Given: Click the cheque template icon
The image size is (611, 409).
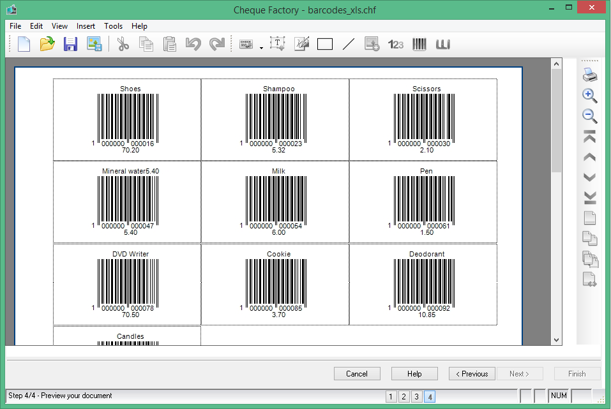Looking at the screenshot, I should (x=246, y=44).
